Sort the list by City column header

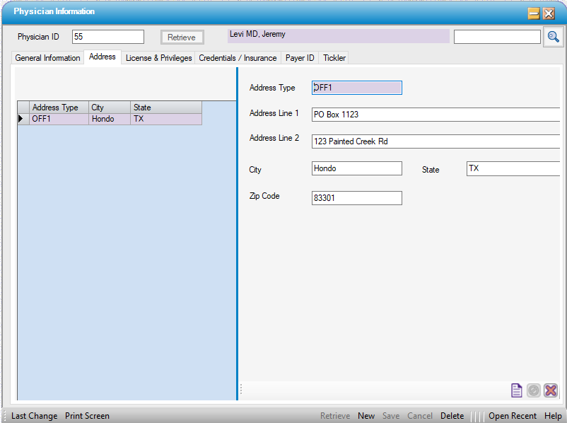(x=110, y=108)
